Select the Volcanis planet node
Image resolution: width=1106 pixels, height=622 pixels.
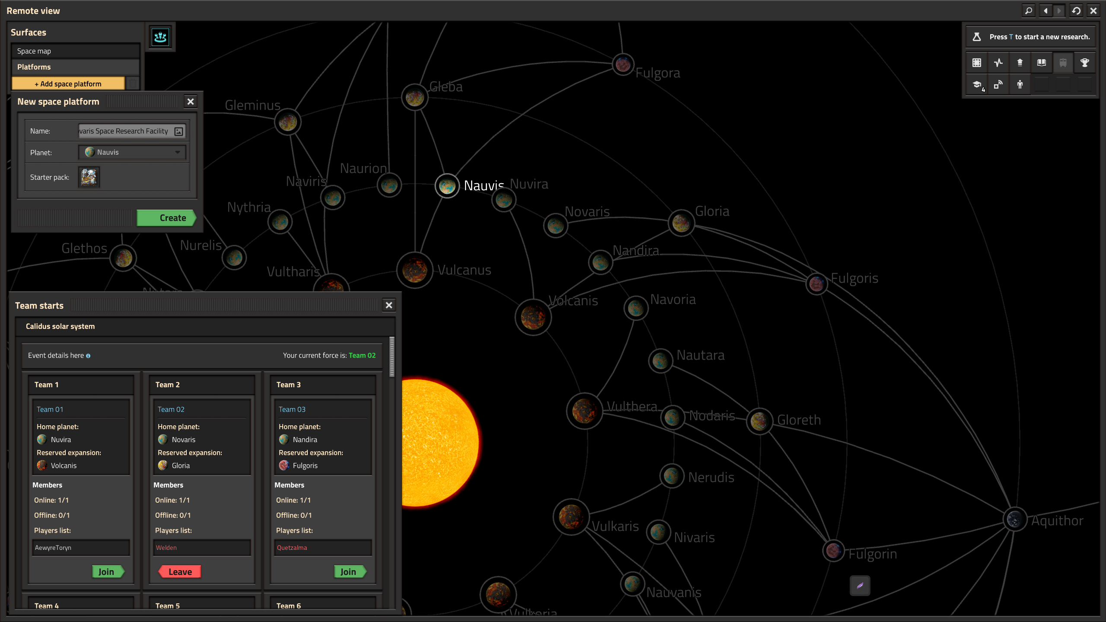click(x=533, y=317)
